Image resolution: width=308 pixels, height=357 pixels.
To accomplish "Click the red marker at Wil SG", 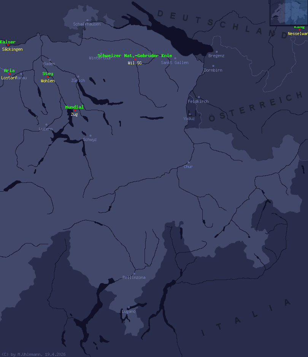I will pyautogui.click(x=135, y=59).
